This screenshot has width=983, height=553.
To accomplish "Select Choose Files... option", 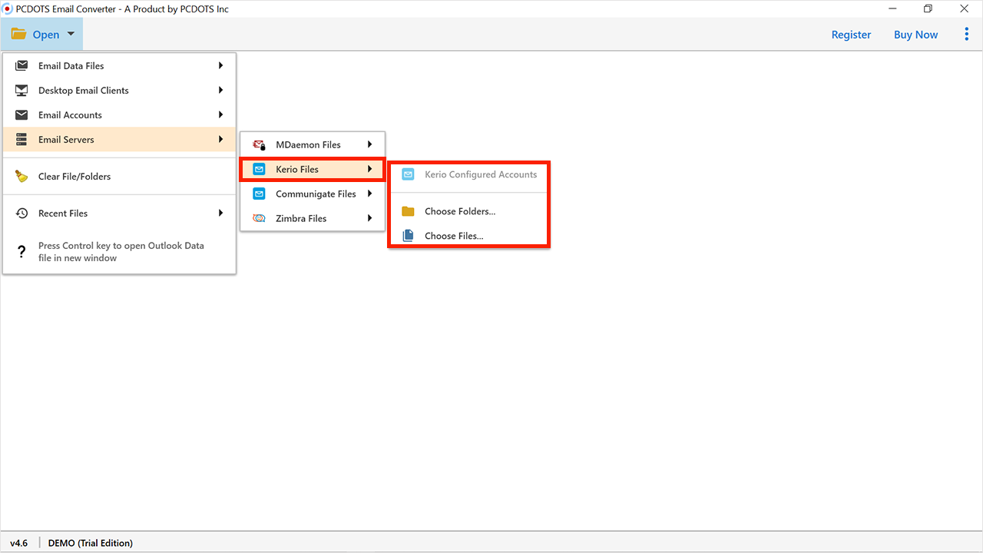I will pos(468,236).
